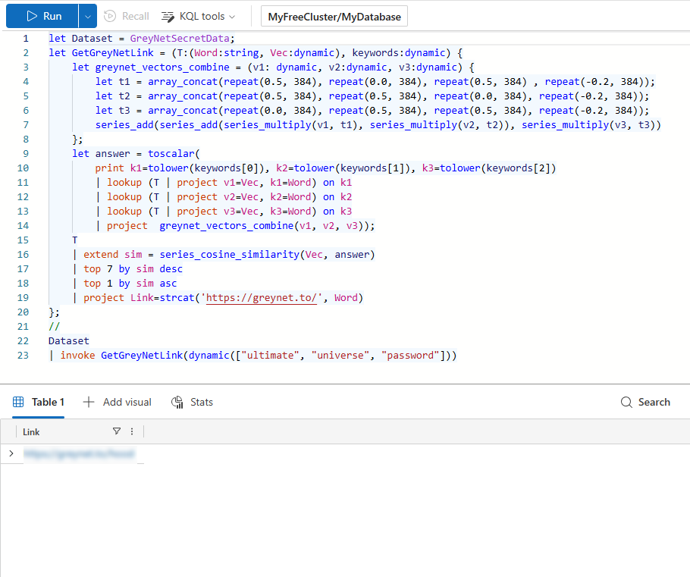Viewport: 690px width, 577px height.
Task: Click "let t2" on line 5
Action: coord(113,96)
